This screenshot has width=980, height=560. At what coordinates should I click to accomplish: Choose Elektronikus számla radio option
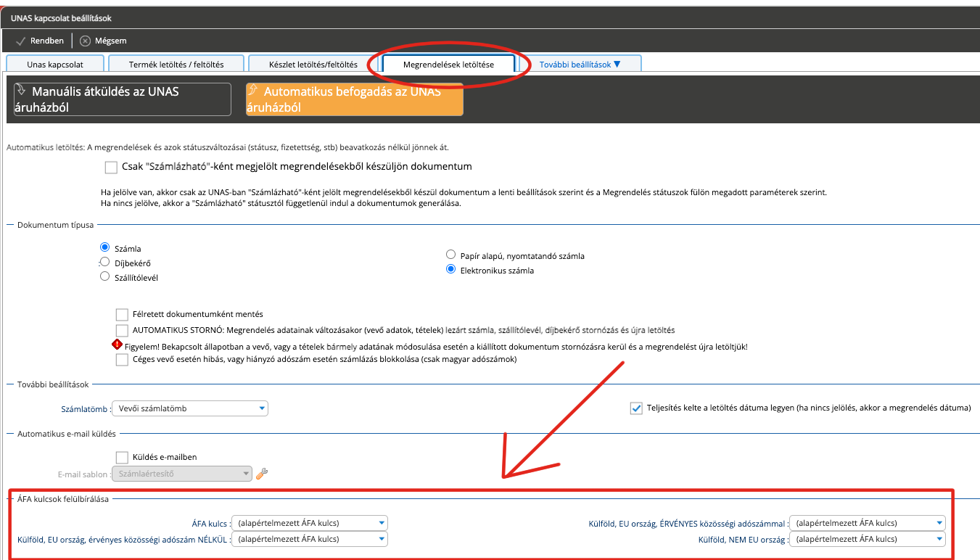(450, 270)
